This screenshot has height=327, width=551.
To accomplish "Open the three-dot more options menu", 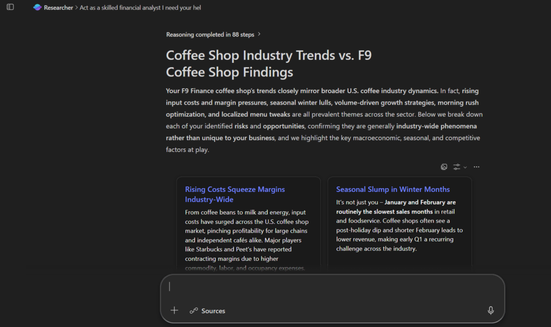I will tap(476, 167).
